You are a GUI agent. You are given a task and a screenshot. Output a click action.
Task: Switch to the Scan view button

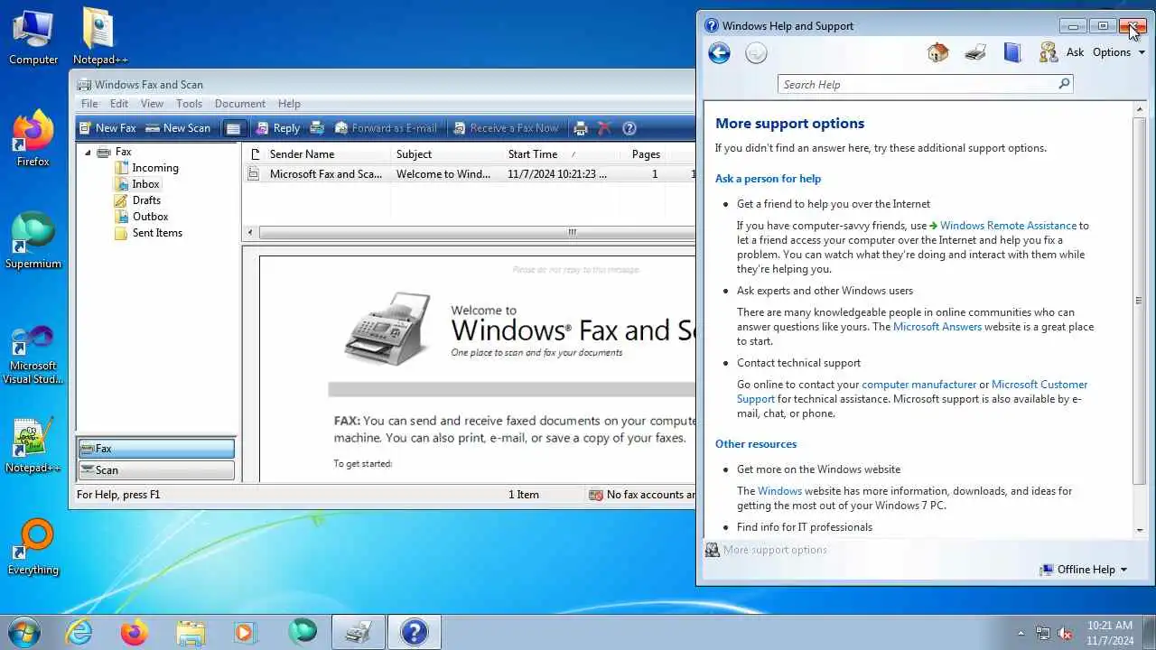[156, 470]
